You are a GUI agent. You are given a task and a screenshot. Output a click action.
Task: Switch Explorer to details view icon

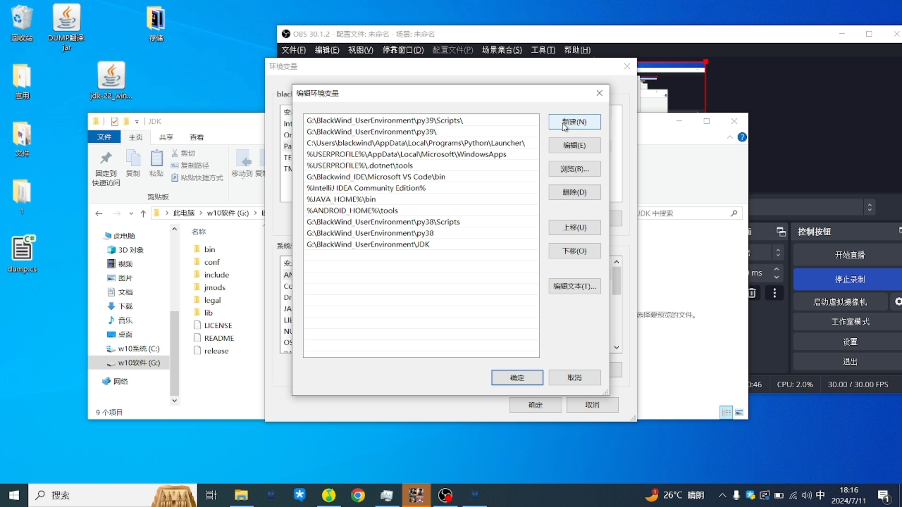[726, 412]
